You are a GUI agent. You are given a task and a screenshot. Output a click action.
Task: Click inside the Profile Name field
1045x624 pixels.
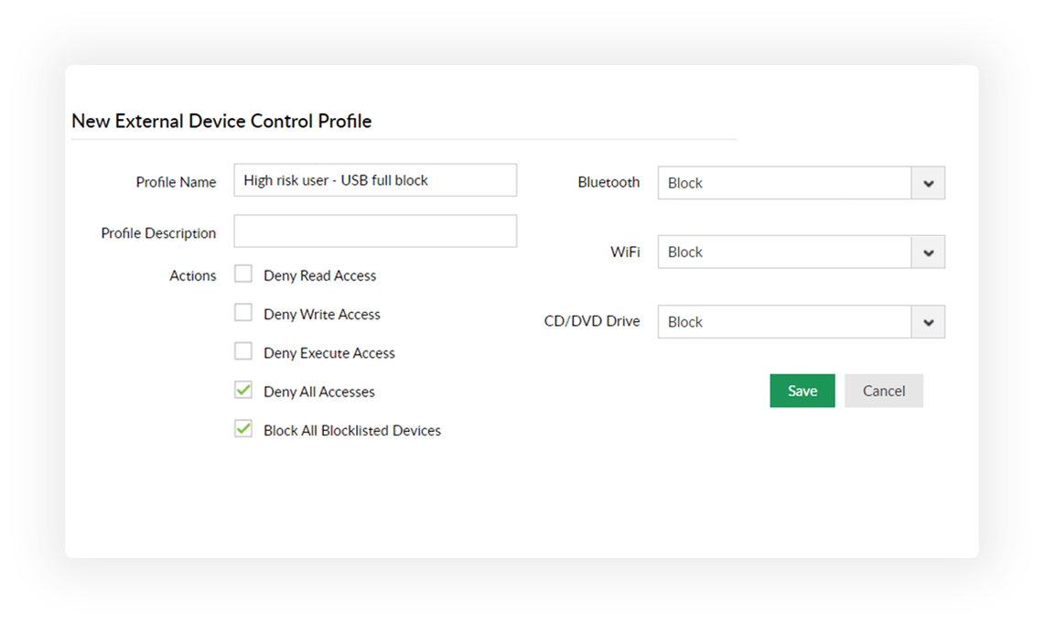coord(375,180)
